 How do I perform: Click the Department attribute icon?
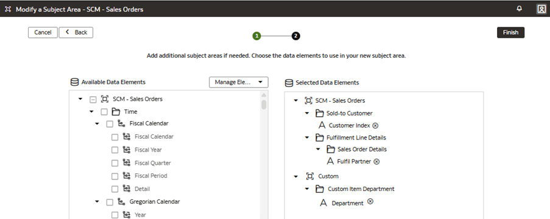click(x=323, y=203)
